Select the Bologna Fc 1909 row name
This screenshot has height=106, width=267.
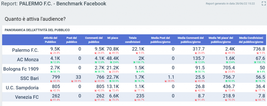[21, 69]
